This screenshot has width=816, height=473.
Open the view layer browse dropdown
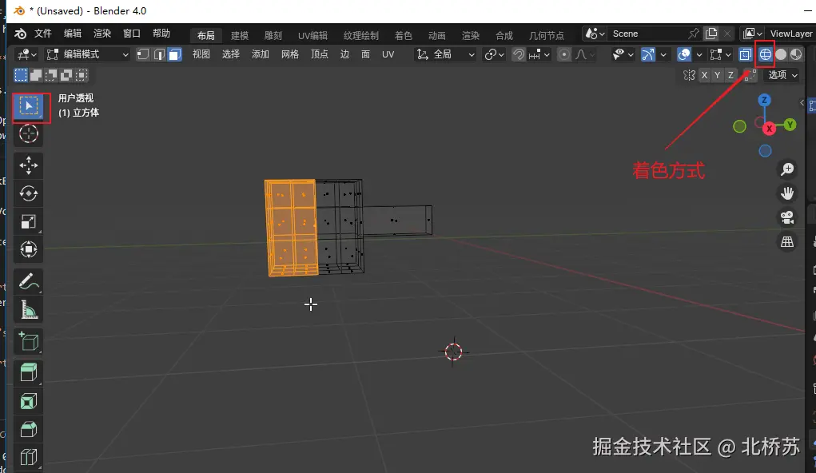(753, 34)
